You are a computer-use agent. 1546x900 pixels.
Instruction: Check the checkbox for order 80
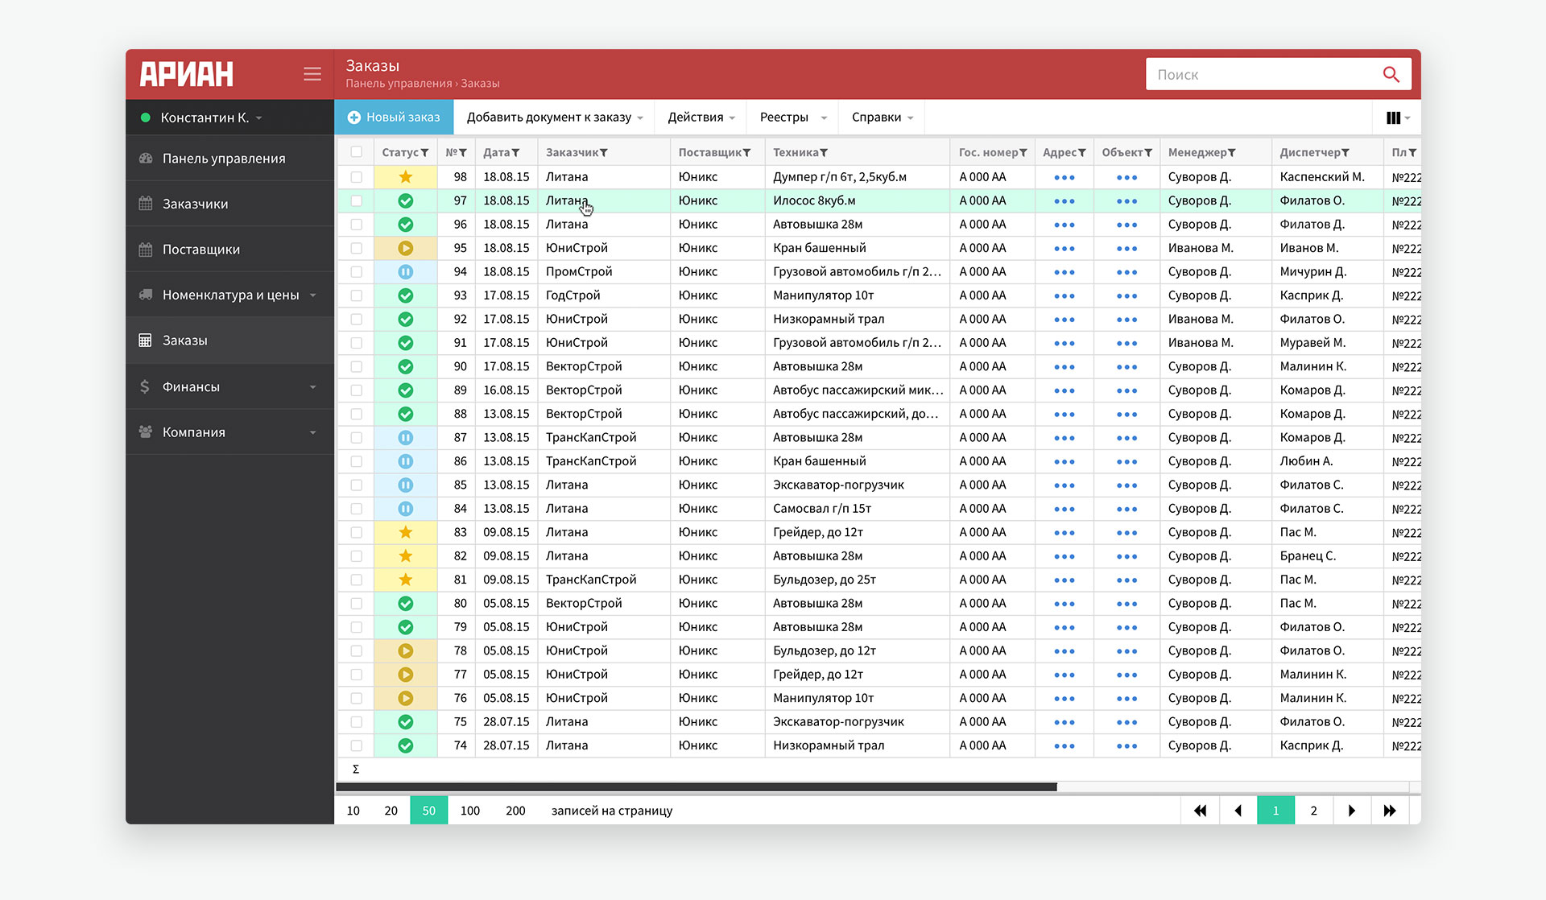(357, 604)
